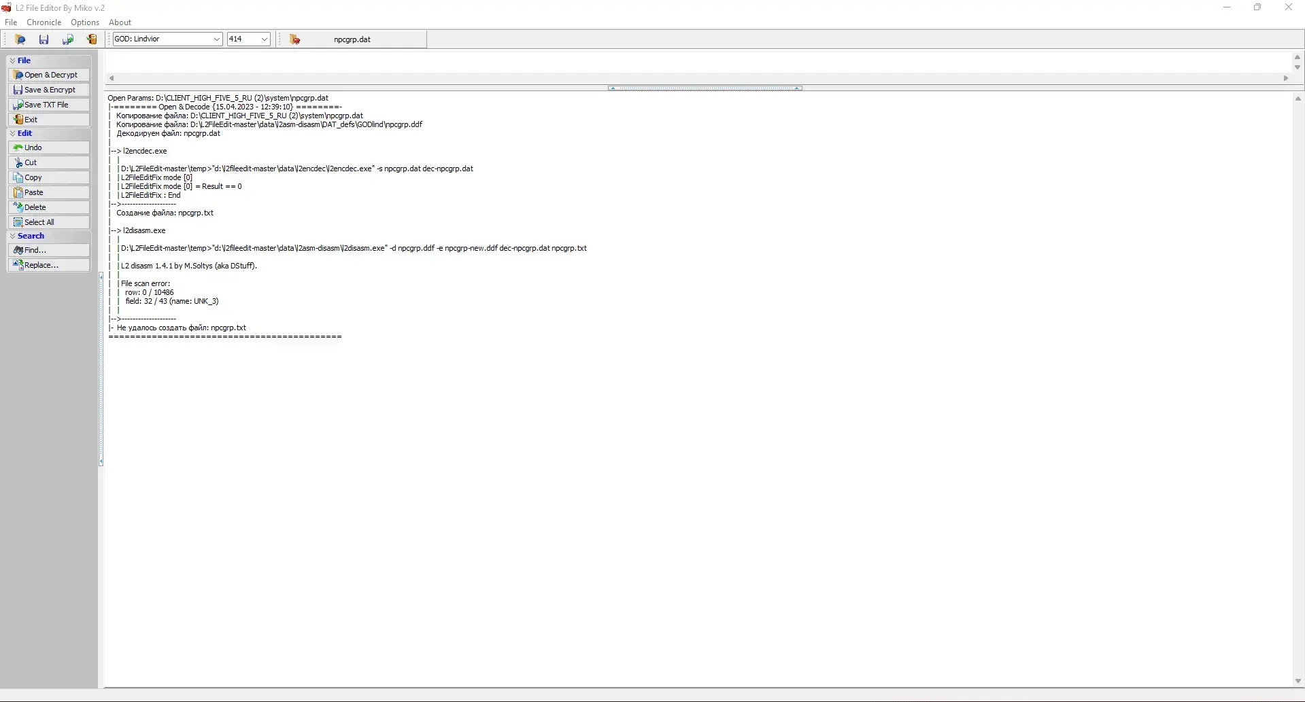1305x702 pixels.
Task: Click the Save TXT File toolbar icon
Action: click(x=67, y=39)
